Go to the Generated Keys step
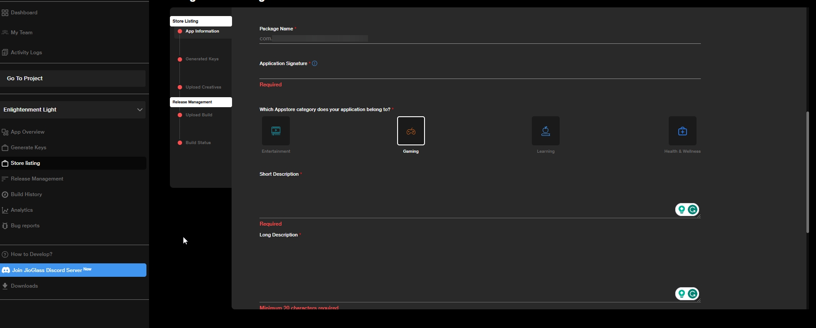Screen dimensions: 816x328 202,59
